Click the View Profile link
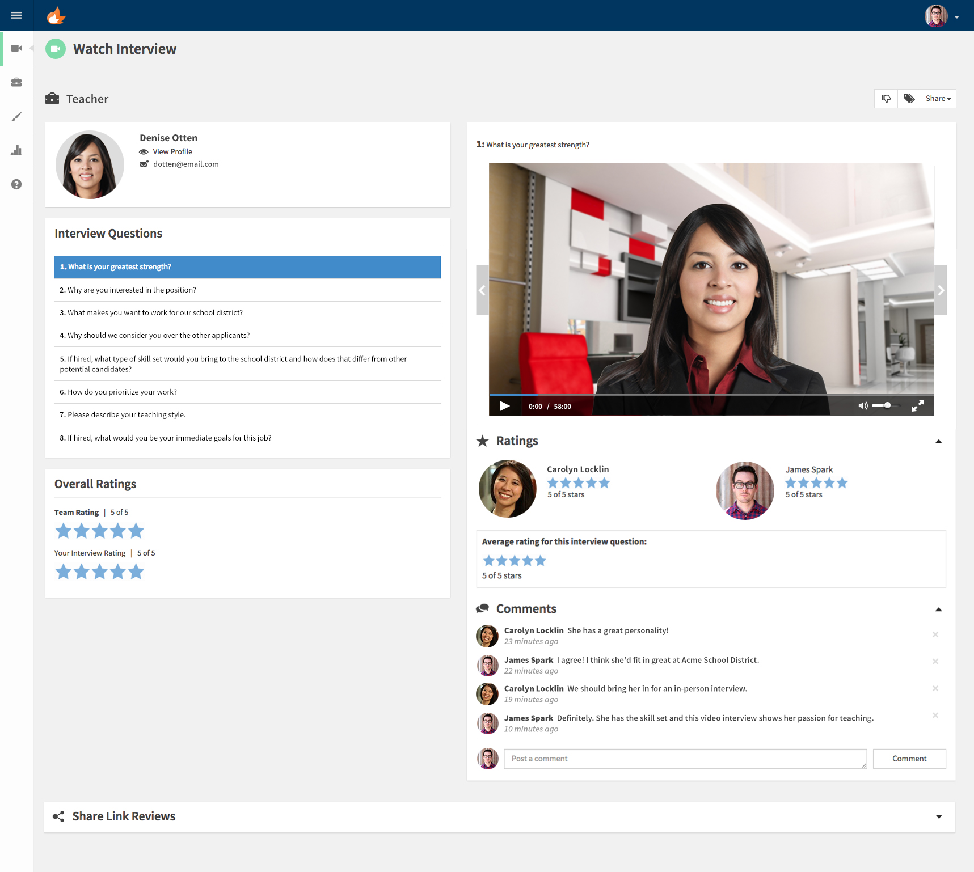The image size is (974, 872). 172,151
